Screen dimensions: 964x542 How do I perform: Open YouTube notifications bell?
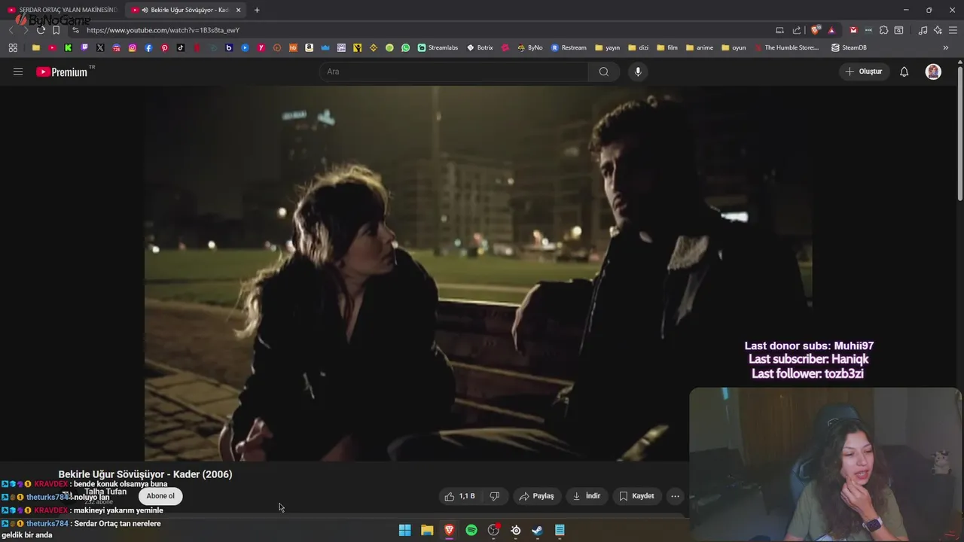905,72
